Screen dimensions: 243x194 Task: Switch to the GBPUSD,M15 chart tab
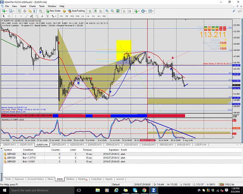(166, 145)
